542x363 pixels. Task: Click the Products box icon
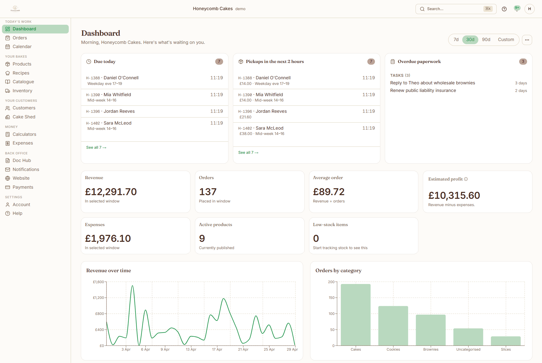coord(8,64)
